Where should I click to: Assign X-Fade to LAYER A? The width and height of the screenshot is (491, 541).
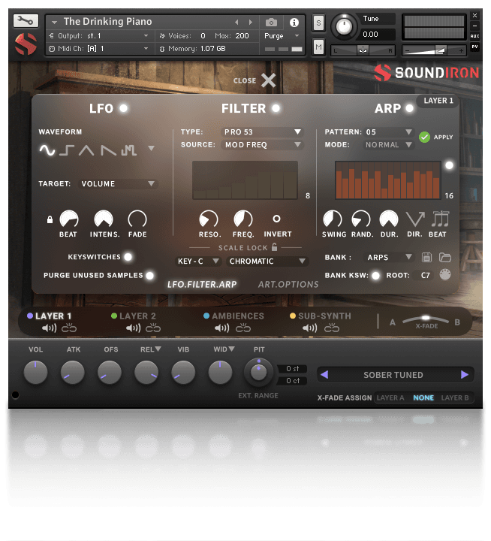(390, 397)
